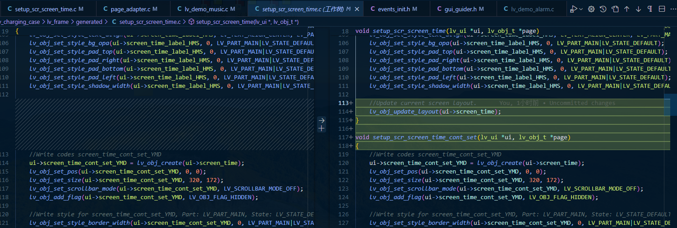Click setup_scr_screen_time_cont_set function declaration line
The height and width of the screenshot is (228, 677).
pyautogui.click(x=463, y=137)
